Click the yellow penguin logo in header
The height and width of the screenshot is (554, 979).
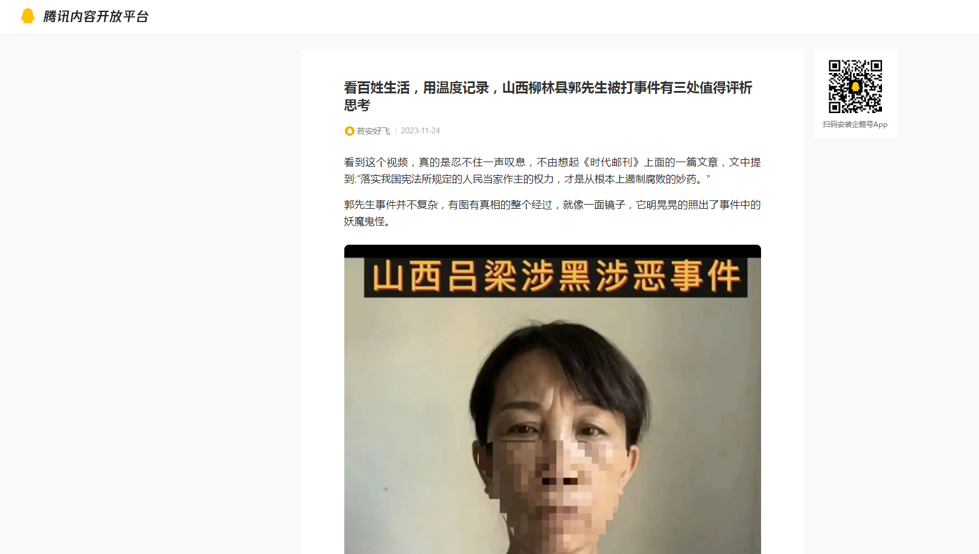(28, 16)
